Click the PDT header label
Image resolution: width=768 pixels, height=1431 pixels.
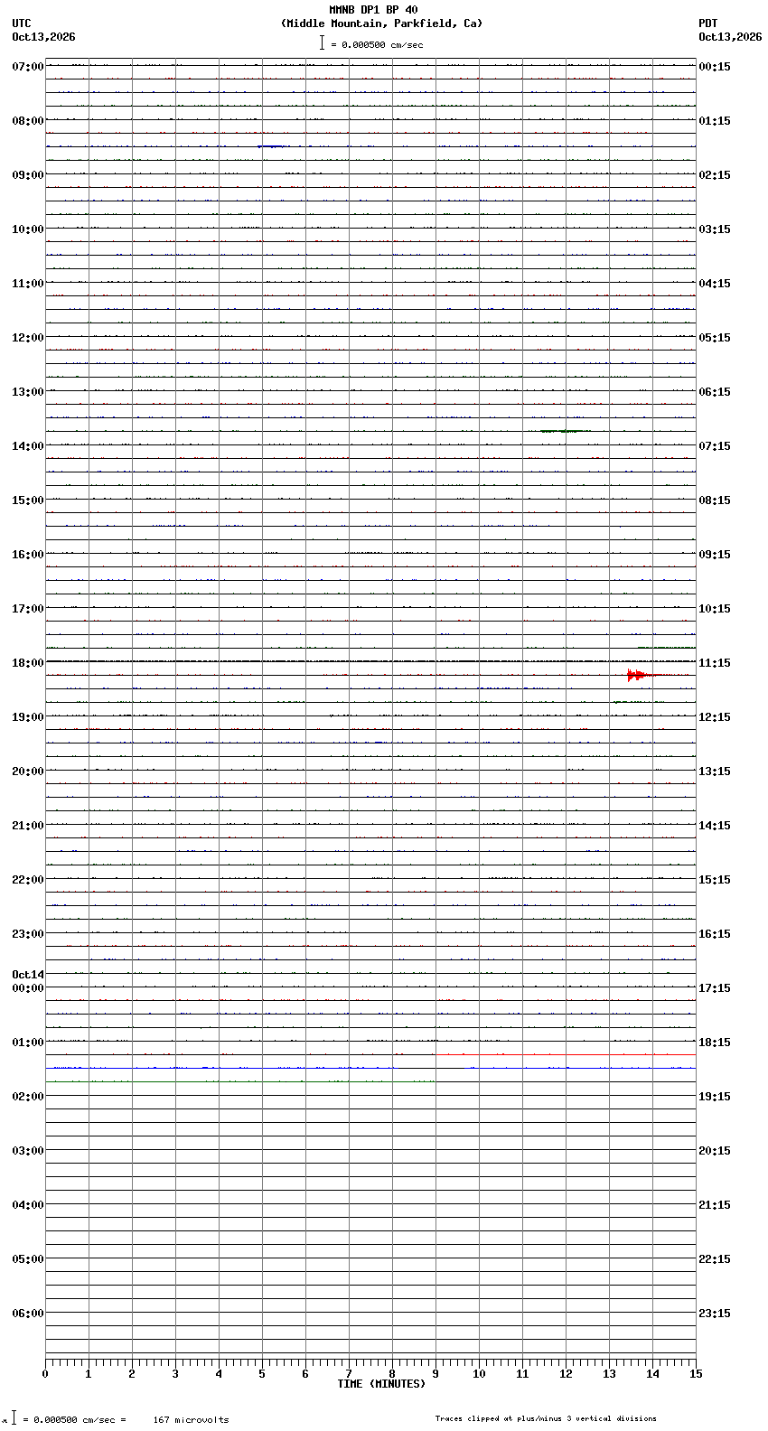707,23
